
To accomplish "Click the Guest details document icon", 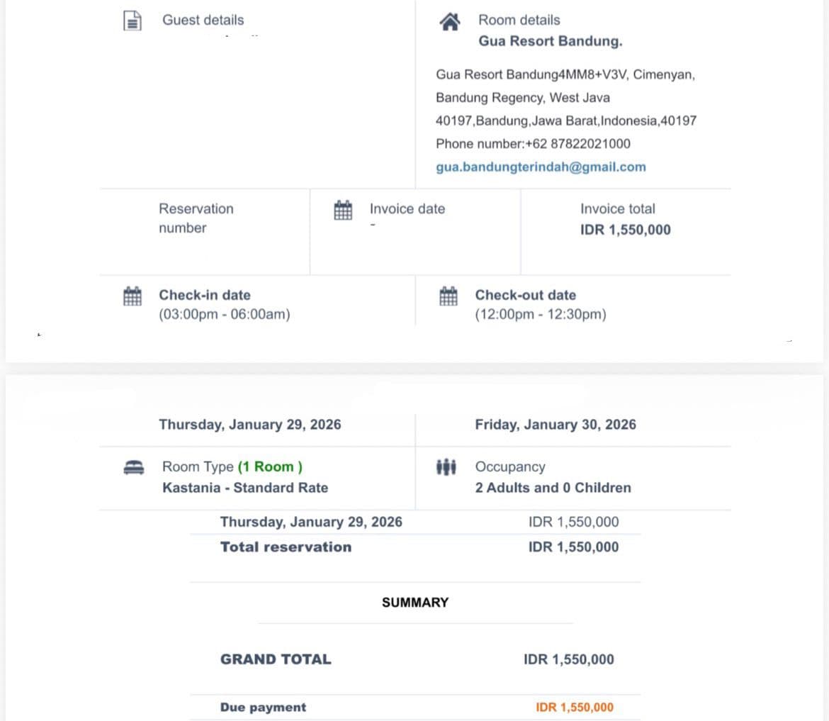I will (x=132, y=21).
